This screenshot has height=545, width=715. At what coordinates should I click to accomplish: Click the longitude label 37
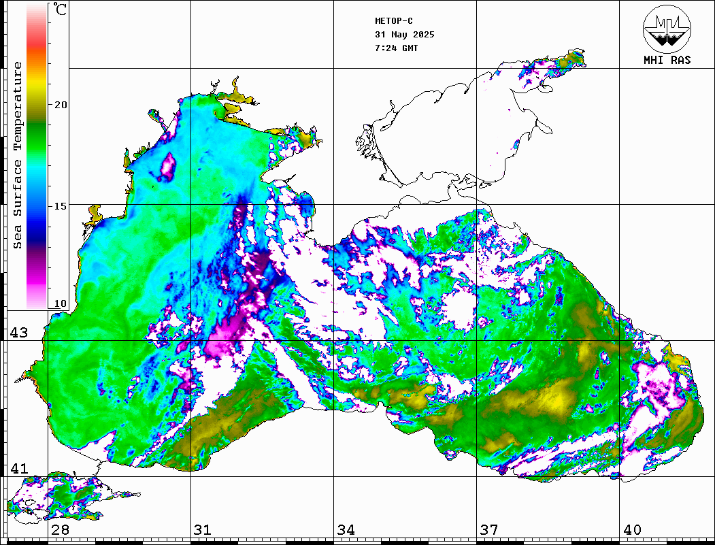[x=489, y=530]
